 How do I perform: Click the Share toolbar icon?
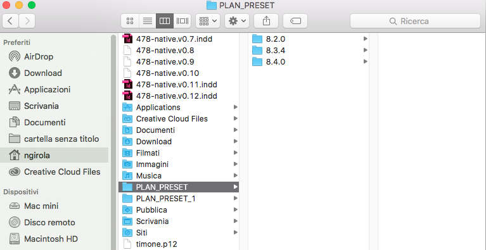click(266, 21)
